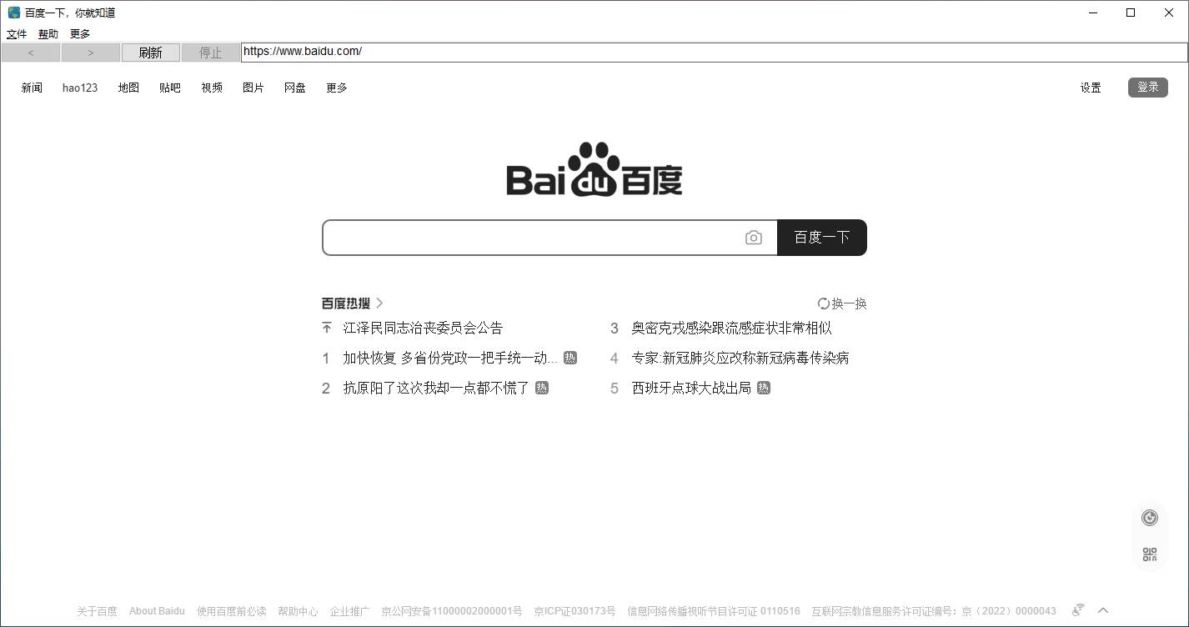The image size is (1189, 627).
Task: Click the 百度热搜 heading text
Action: point(346,303)
